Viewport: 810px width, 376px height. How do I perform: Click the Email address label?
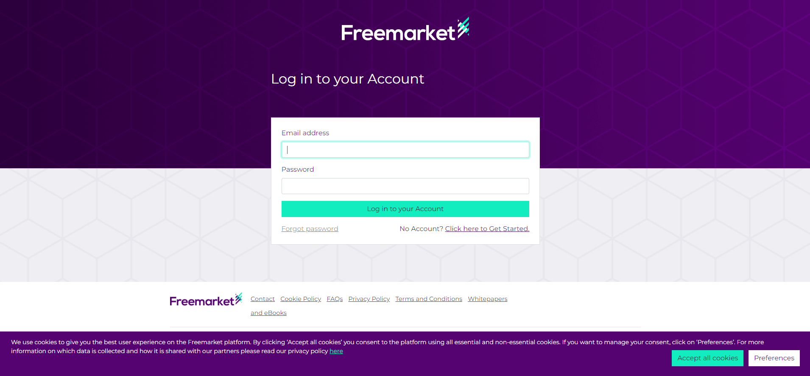point(305,133)
